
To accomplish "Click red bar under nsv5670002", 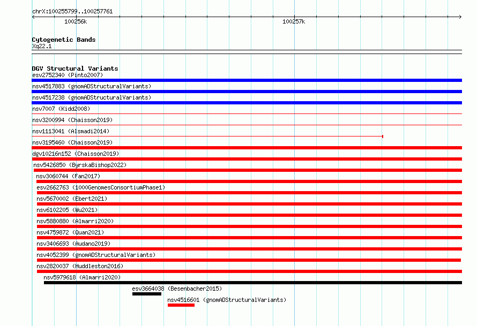I will pyautogui.click(x=249, y=204).
